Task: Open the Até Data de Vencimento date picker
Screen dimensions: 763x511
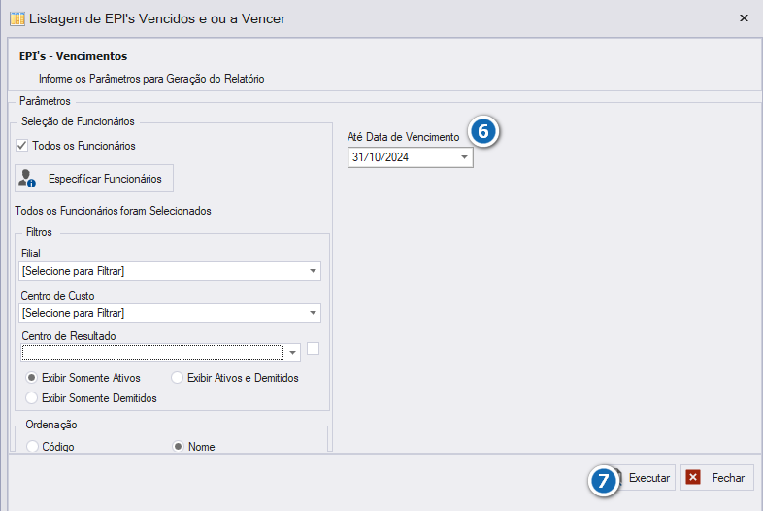Action: click(464, 157)
